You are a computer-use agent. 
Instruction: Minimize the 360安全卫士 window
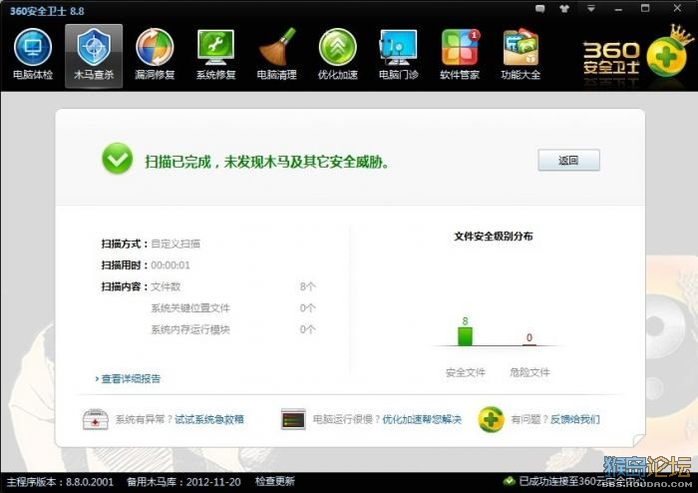tap(618, 8)
